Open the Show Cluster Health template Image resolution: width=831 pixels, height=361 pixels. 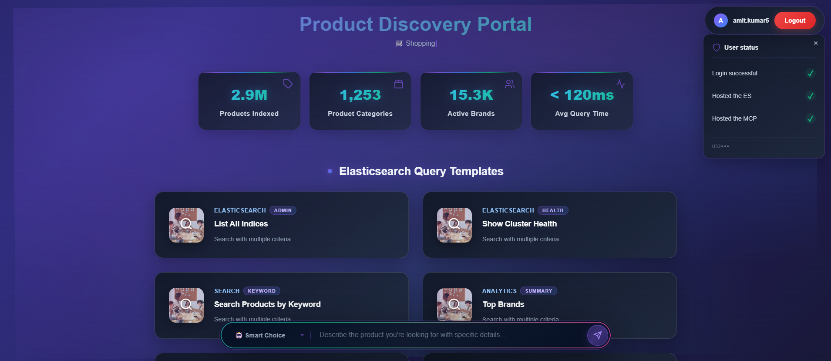coord(550,225)
